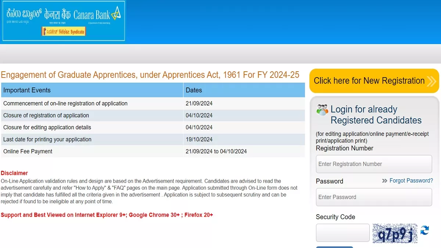Image resolution: width=441 pixels, height=248 pixels.
Task: Refresh the security code captcha
Action: [x=424, y=230]
